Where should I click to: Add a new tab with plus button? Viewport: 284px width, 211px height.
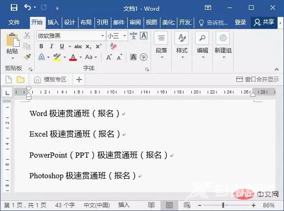point(79,80)
